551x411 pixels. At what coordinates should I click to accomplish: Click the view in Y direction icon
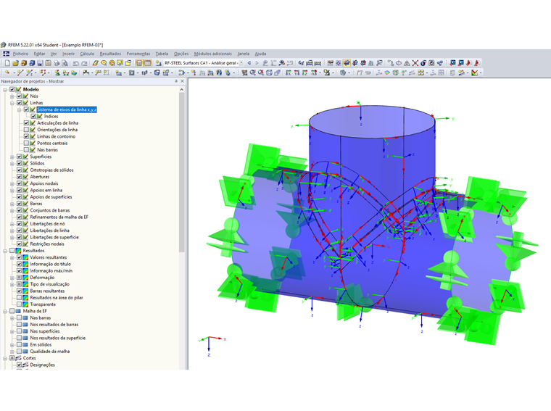[x=297, y=72]
